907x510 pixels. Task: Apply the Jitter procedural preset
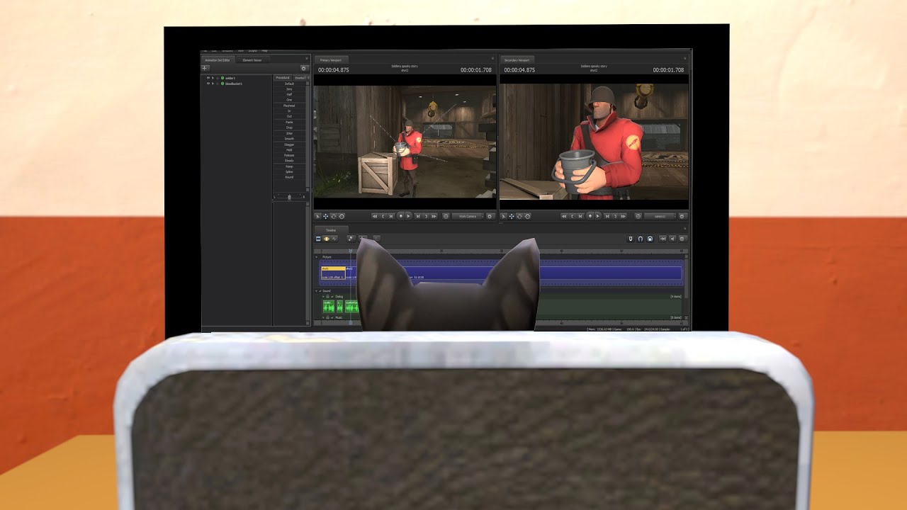(x=289, y=133)
